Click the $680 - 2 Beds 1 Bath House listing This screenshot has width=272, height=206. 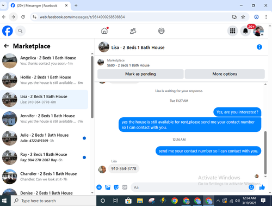pos(128,65)
